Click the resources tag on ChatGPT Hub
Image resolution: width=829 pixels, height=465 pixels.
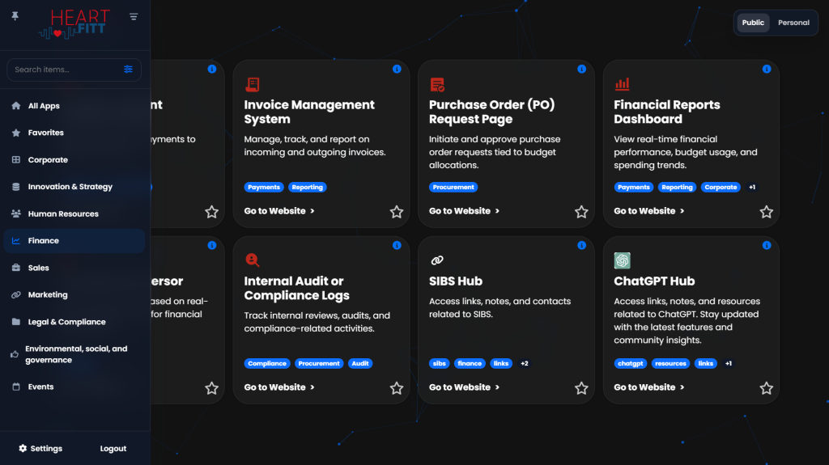670,364
